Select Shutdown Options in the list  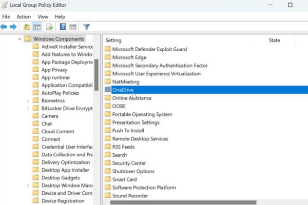point(133,171)
